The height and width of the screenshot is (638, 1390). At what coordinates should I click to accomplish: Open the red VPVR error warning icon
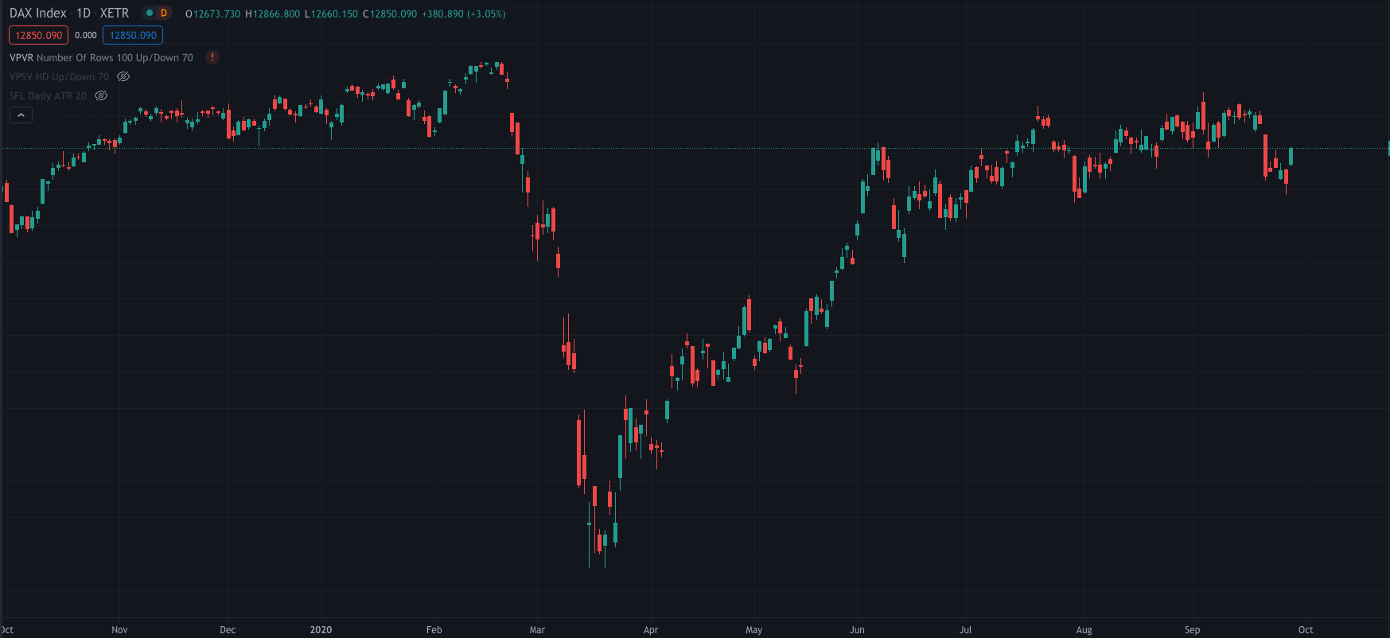coord(212,57)
